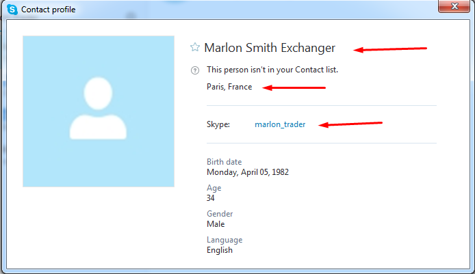Click the Skype logo in the title bar

pos(12,10)
